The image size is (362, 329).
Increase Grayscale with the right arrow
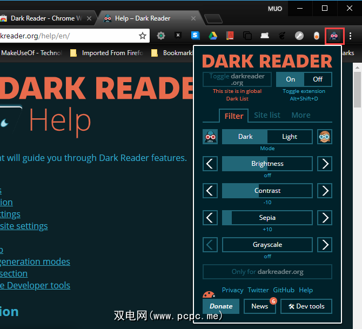point(325,245)
